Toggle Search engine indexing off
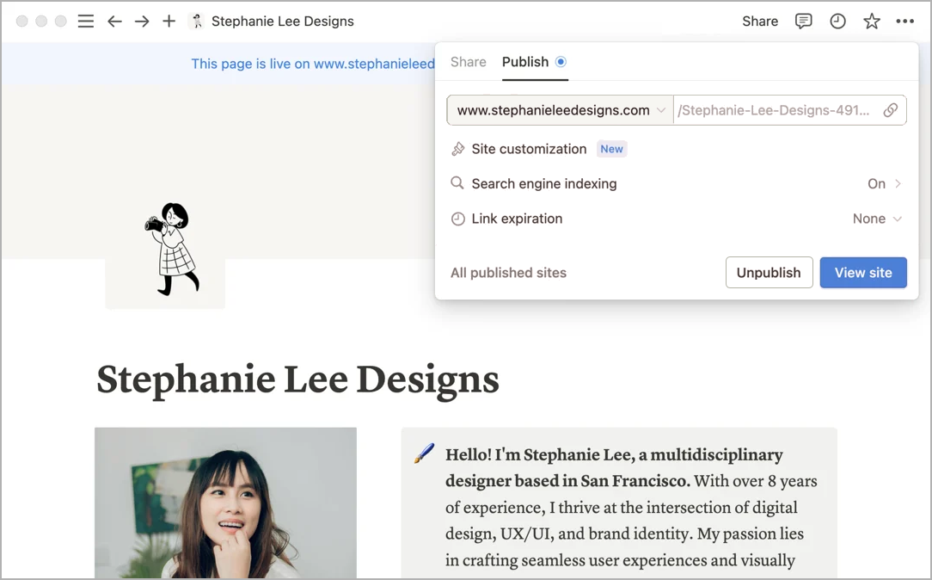Image resolution: width=932 pixels, height=580 pixels. [x=877, y=183]
